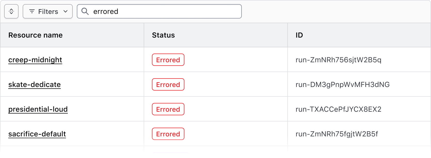Sort by the Resource name column header

pos(35,35)
